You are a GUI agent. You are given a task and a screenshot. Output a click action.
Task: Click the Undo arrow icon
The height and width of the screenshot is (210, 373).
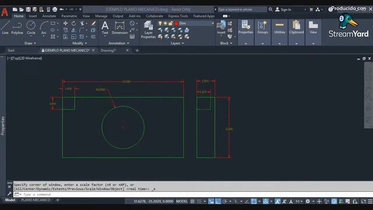62,9
